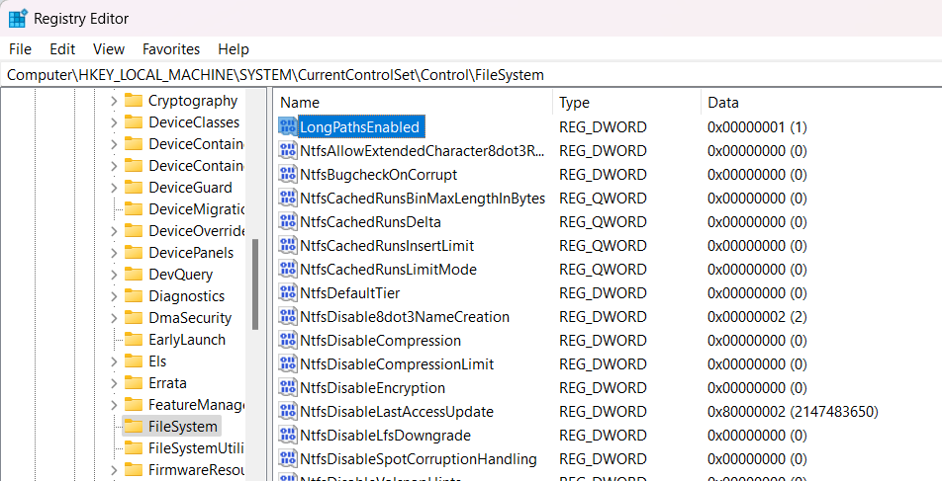
Task: Open the Edit menu
Action: pyautogui.click(x=62, y=49)
